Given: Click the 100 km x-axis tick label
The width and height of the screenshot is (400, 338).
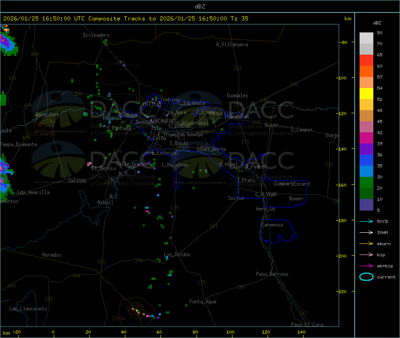Looking at the screenshot, I should pos(230,332).
